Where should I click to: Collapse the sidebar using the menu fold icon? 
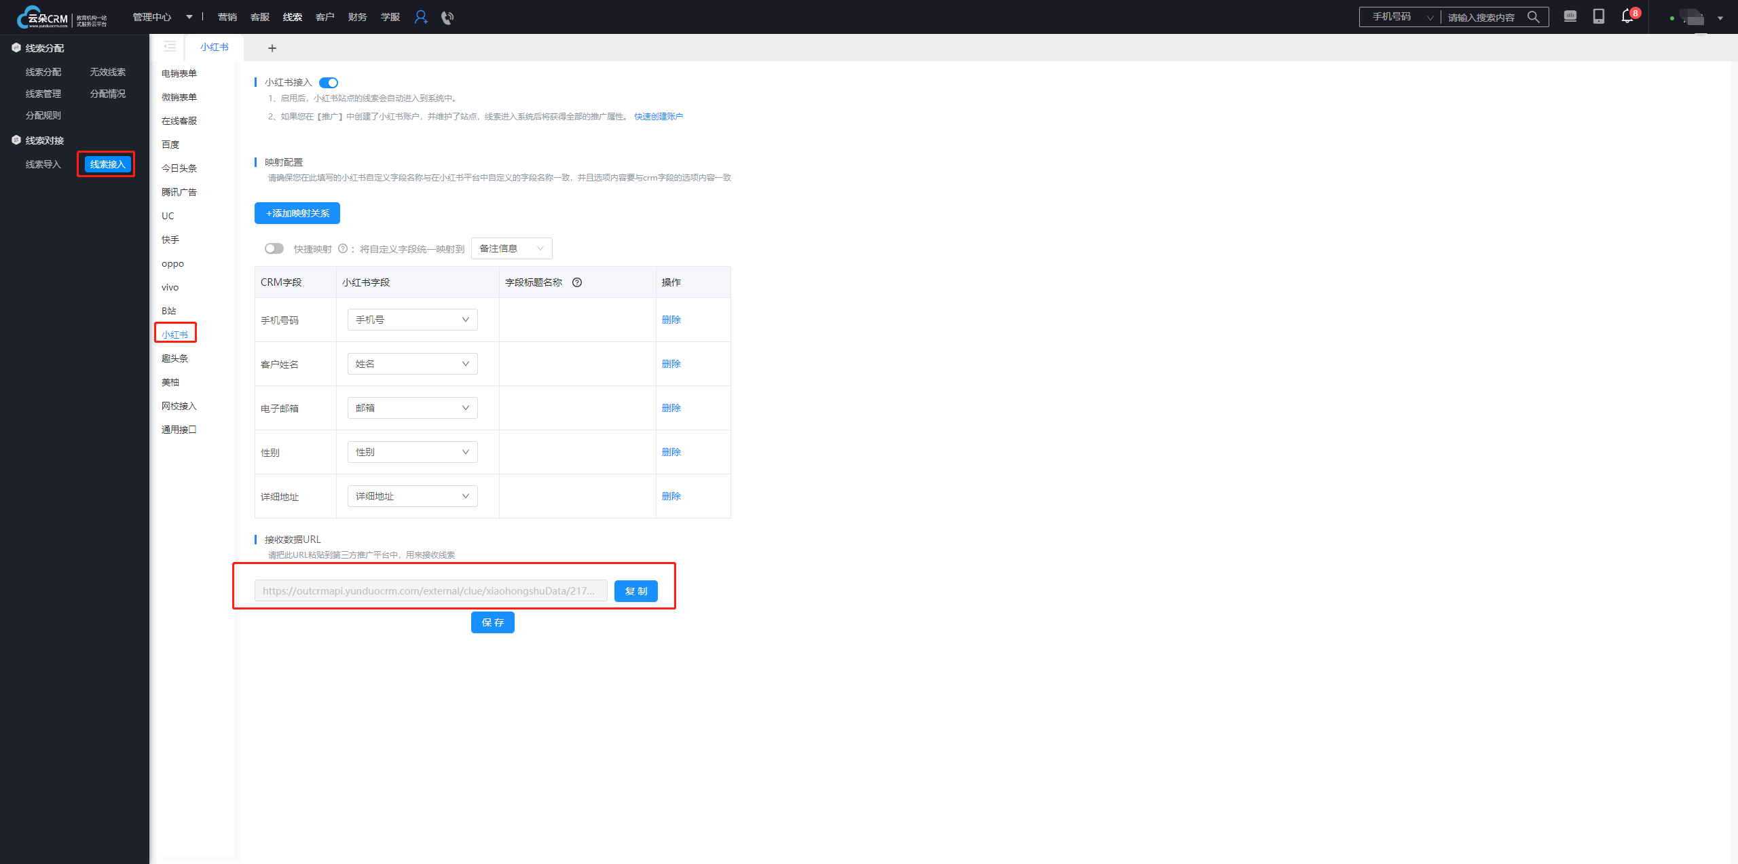point(170,47)
